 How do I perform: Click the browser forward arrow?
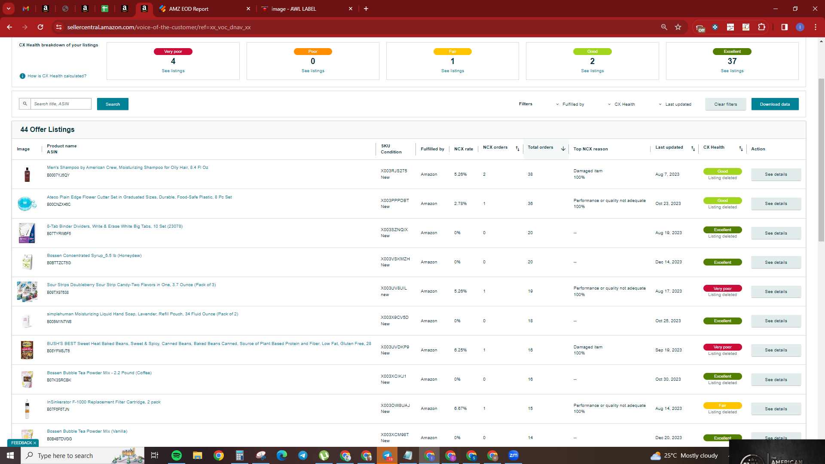click(x=25, y=27)
